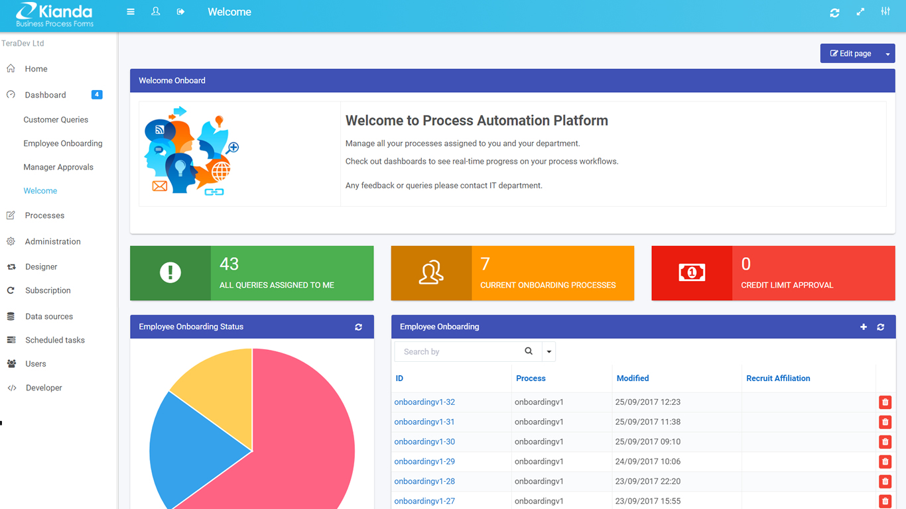Open Manager Approvals dashboard

pyautogui.click(x=58, y=167)
